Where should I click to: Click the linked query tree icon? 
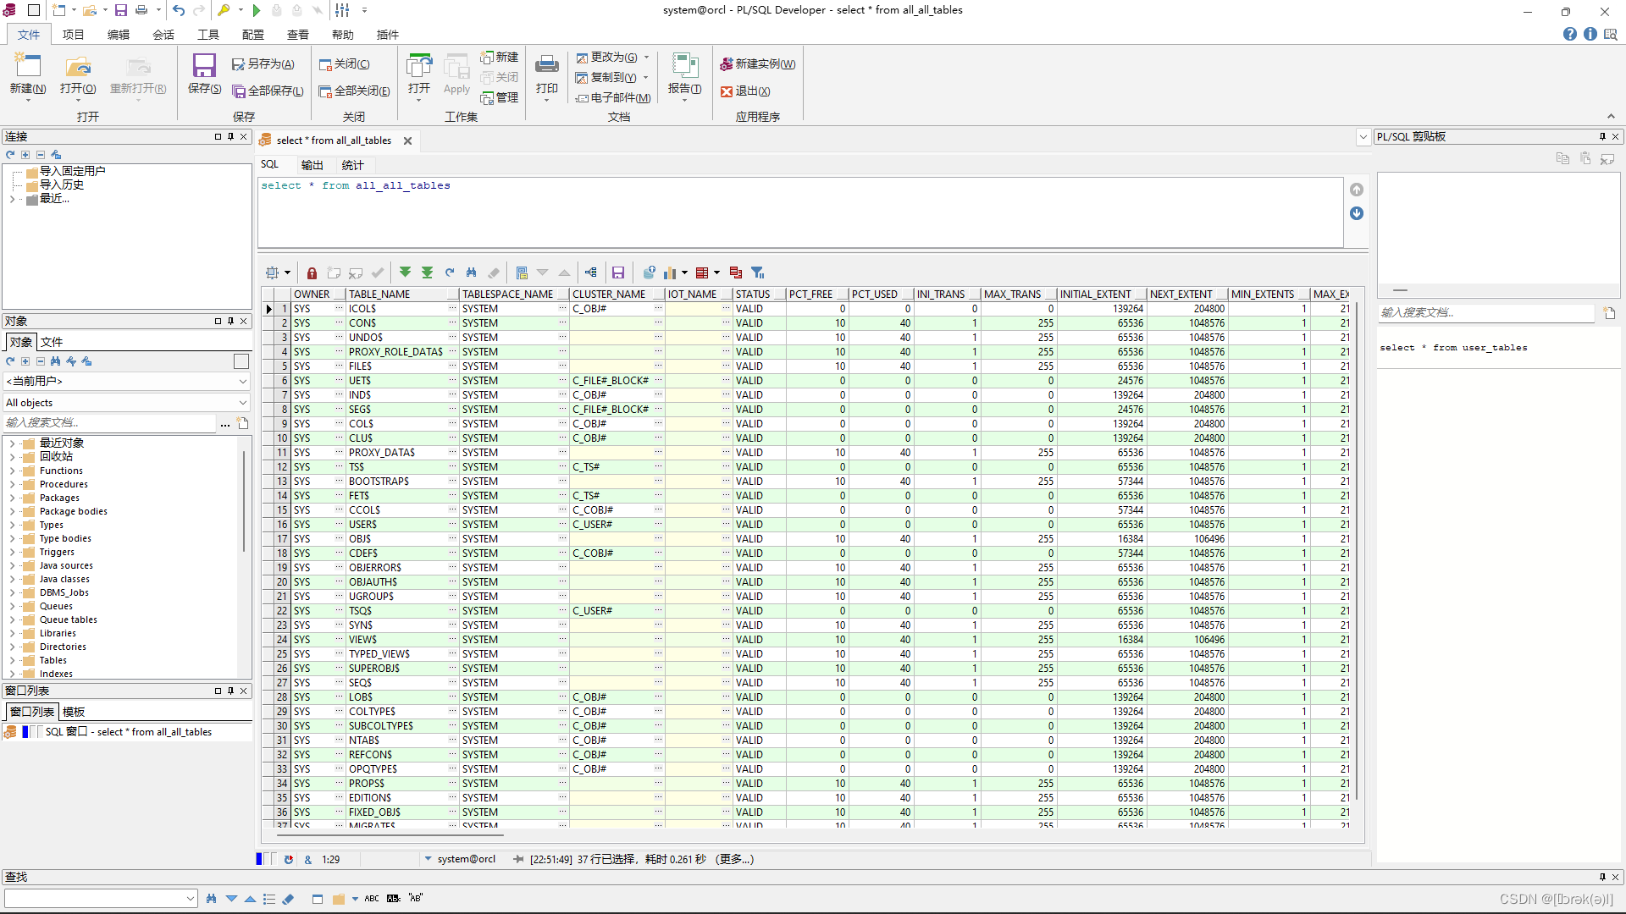[591, 273]
